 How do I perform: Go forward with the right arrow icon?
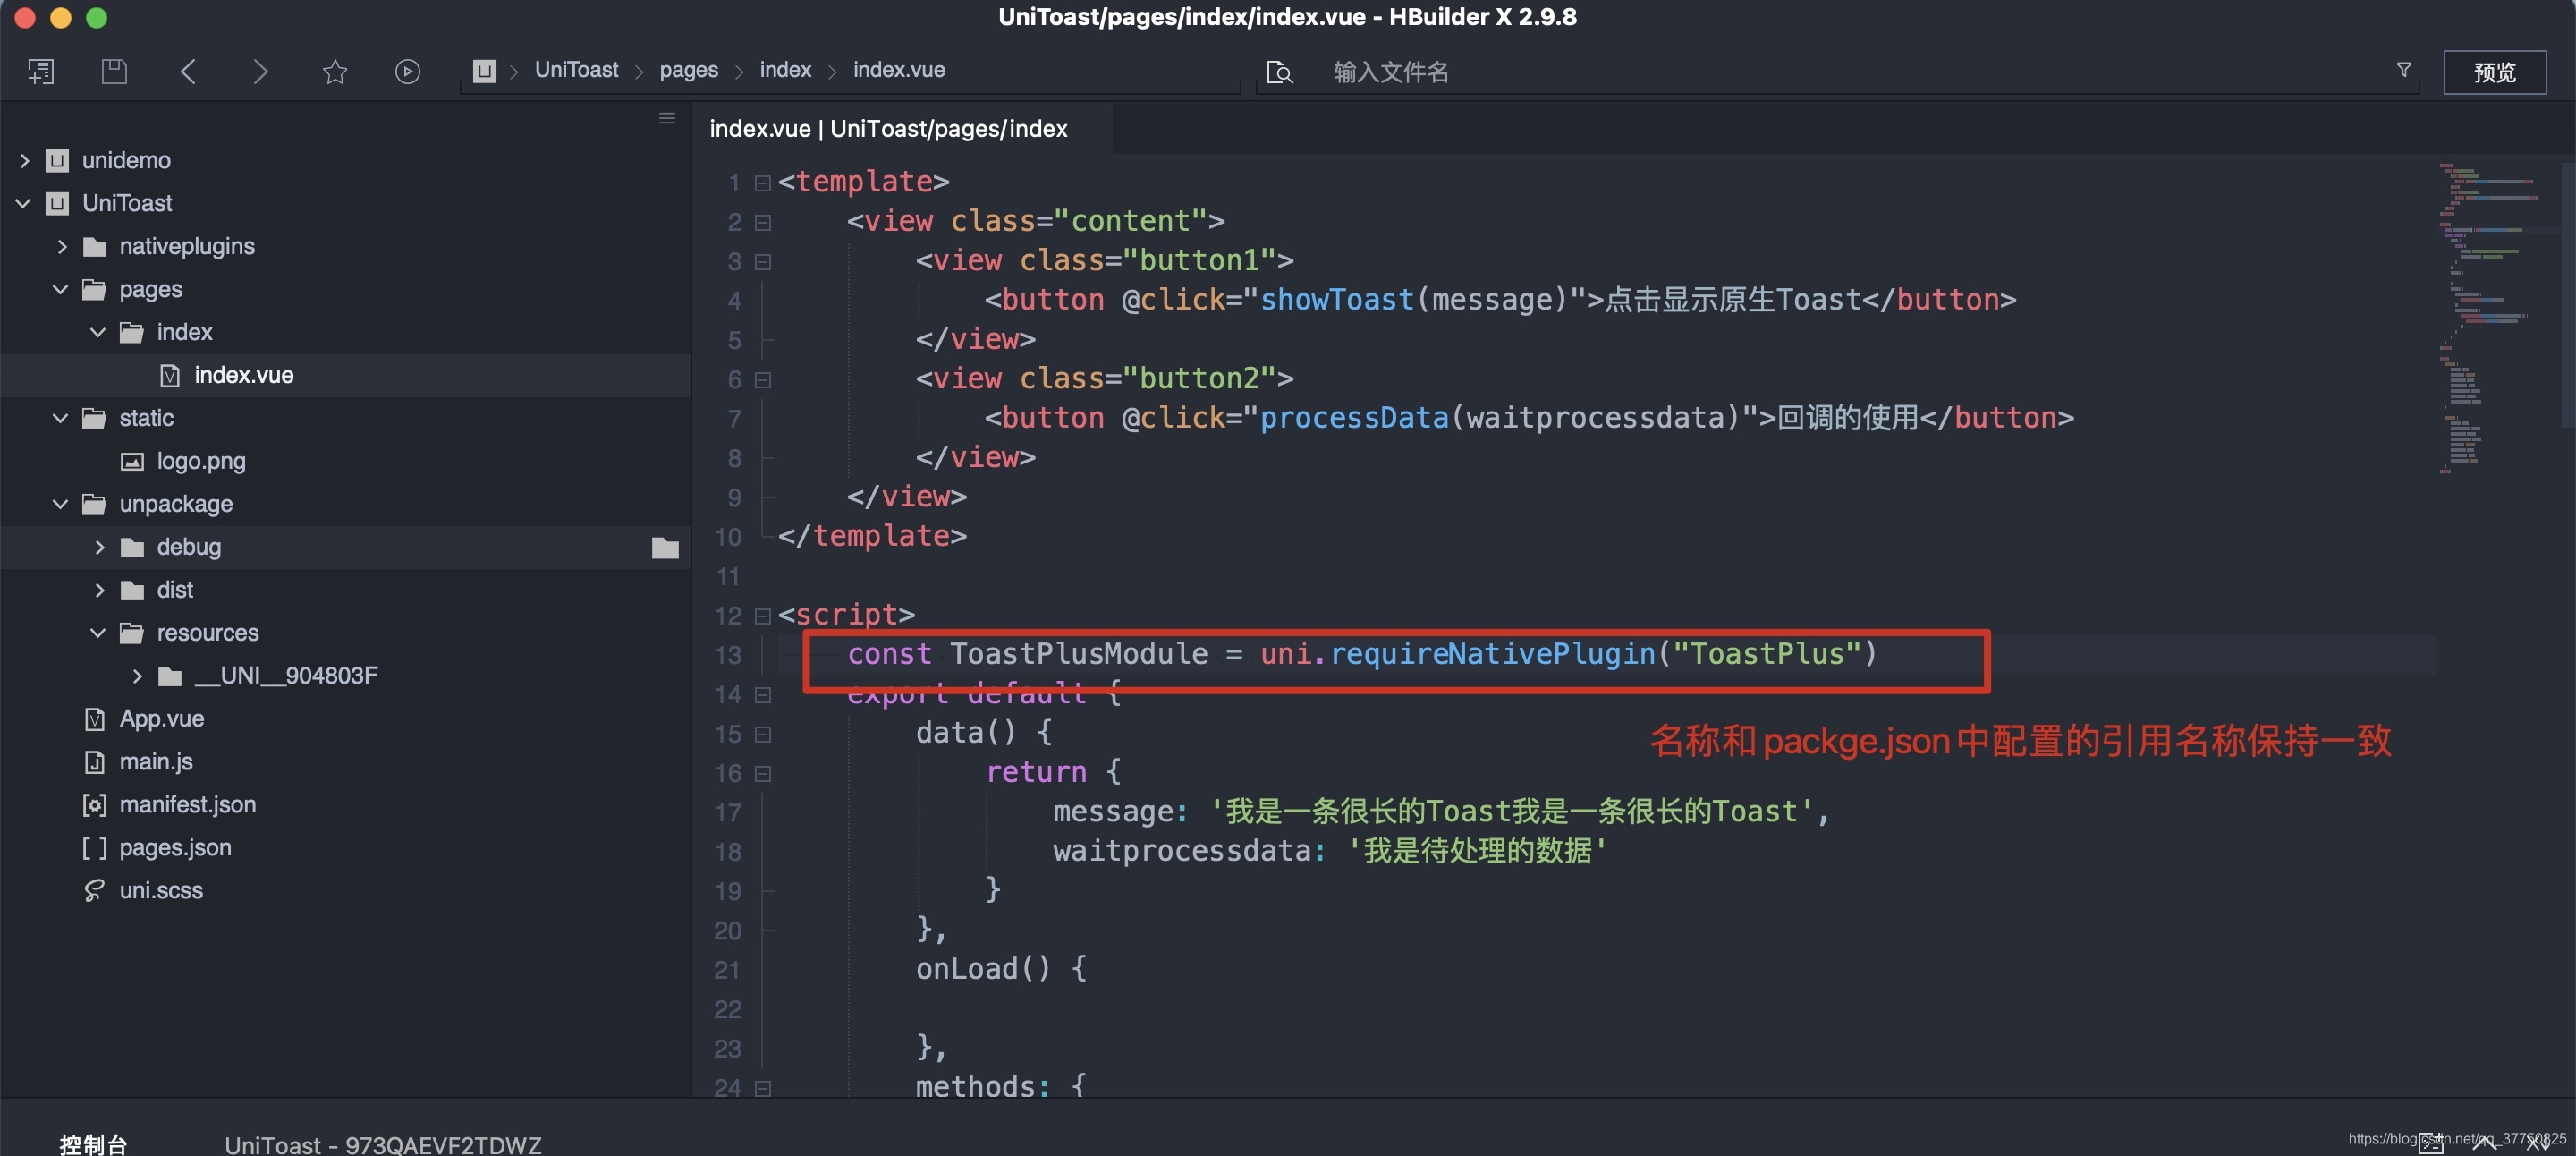point(260,71)
